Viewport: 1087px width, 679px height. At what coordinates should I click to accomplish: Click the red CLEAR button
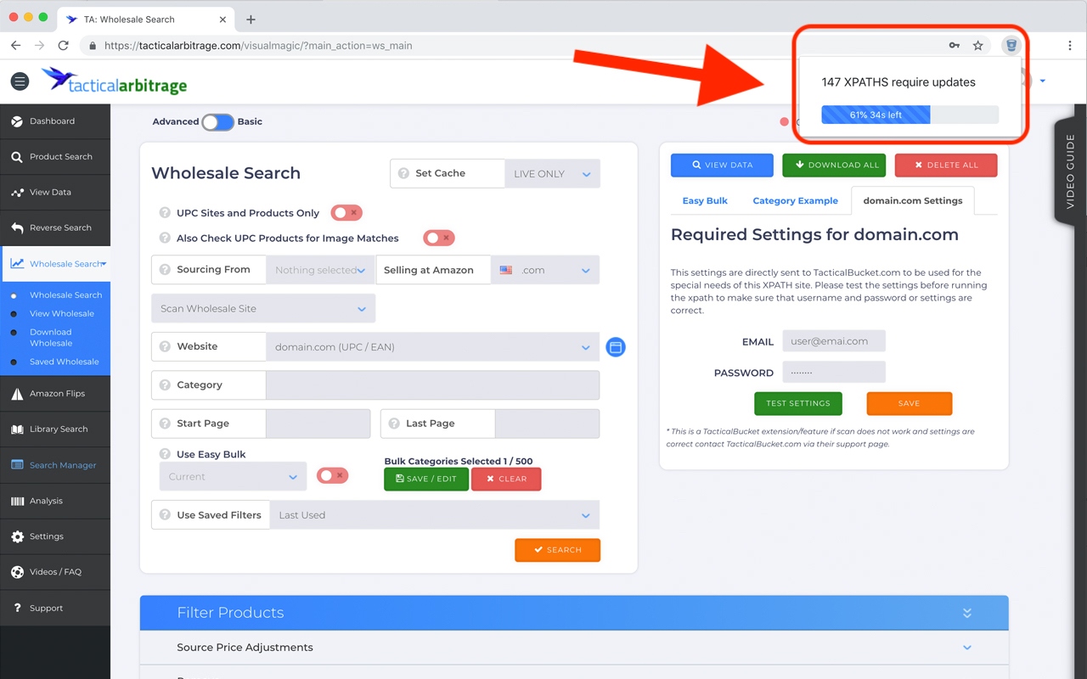(x=506, y=479)
